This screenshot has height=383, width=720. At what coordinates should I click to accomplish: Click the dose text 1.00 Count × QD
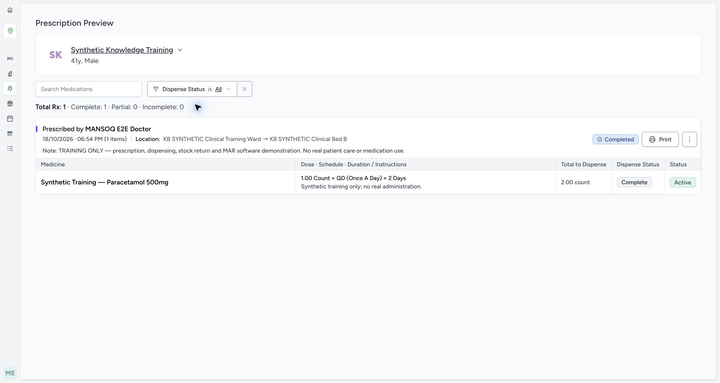click(353, 178)
